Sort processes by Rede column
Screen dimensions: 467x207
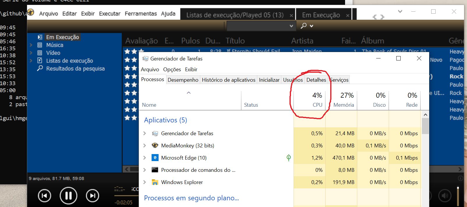pos(405,101)
